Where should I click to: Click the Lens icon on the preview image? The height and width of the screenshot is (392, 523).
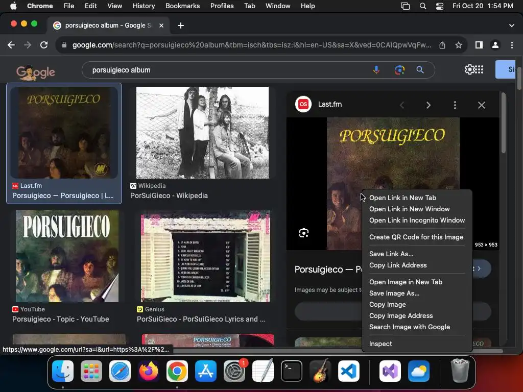(303, 233)
